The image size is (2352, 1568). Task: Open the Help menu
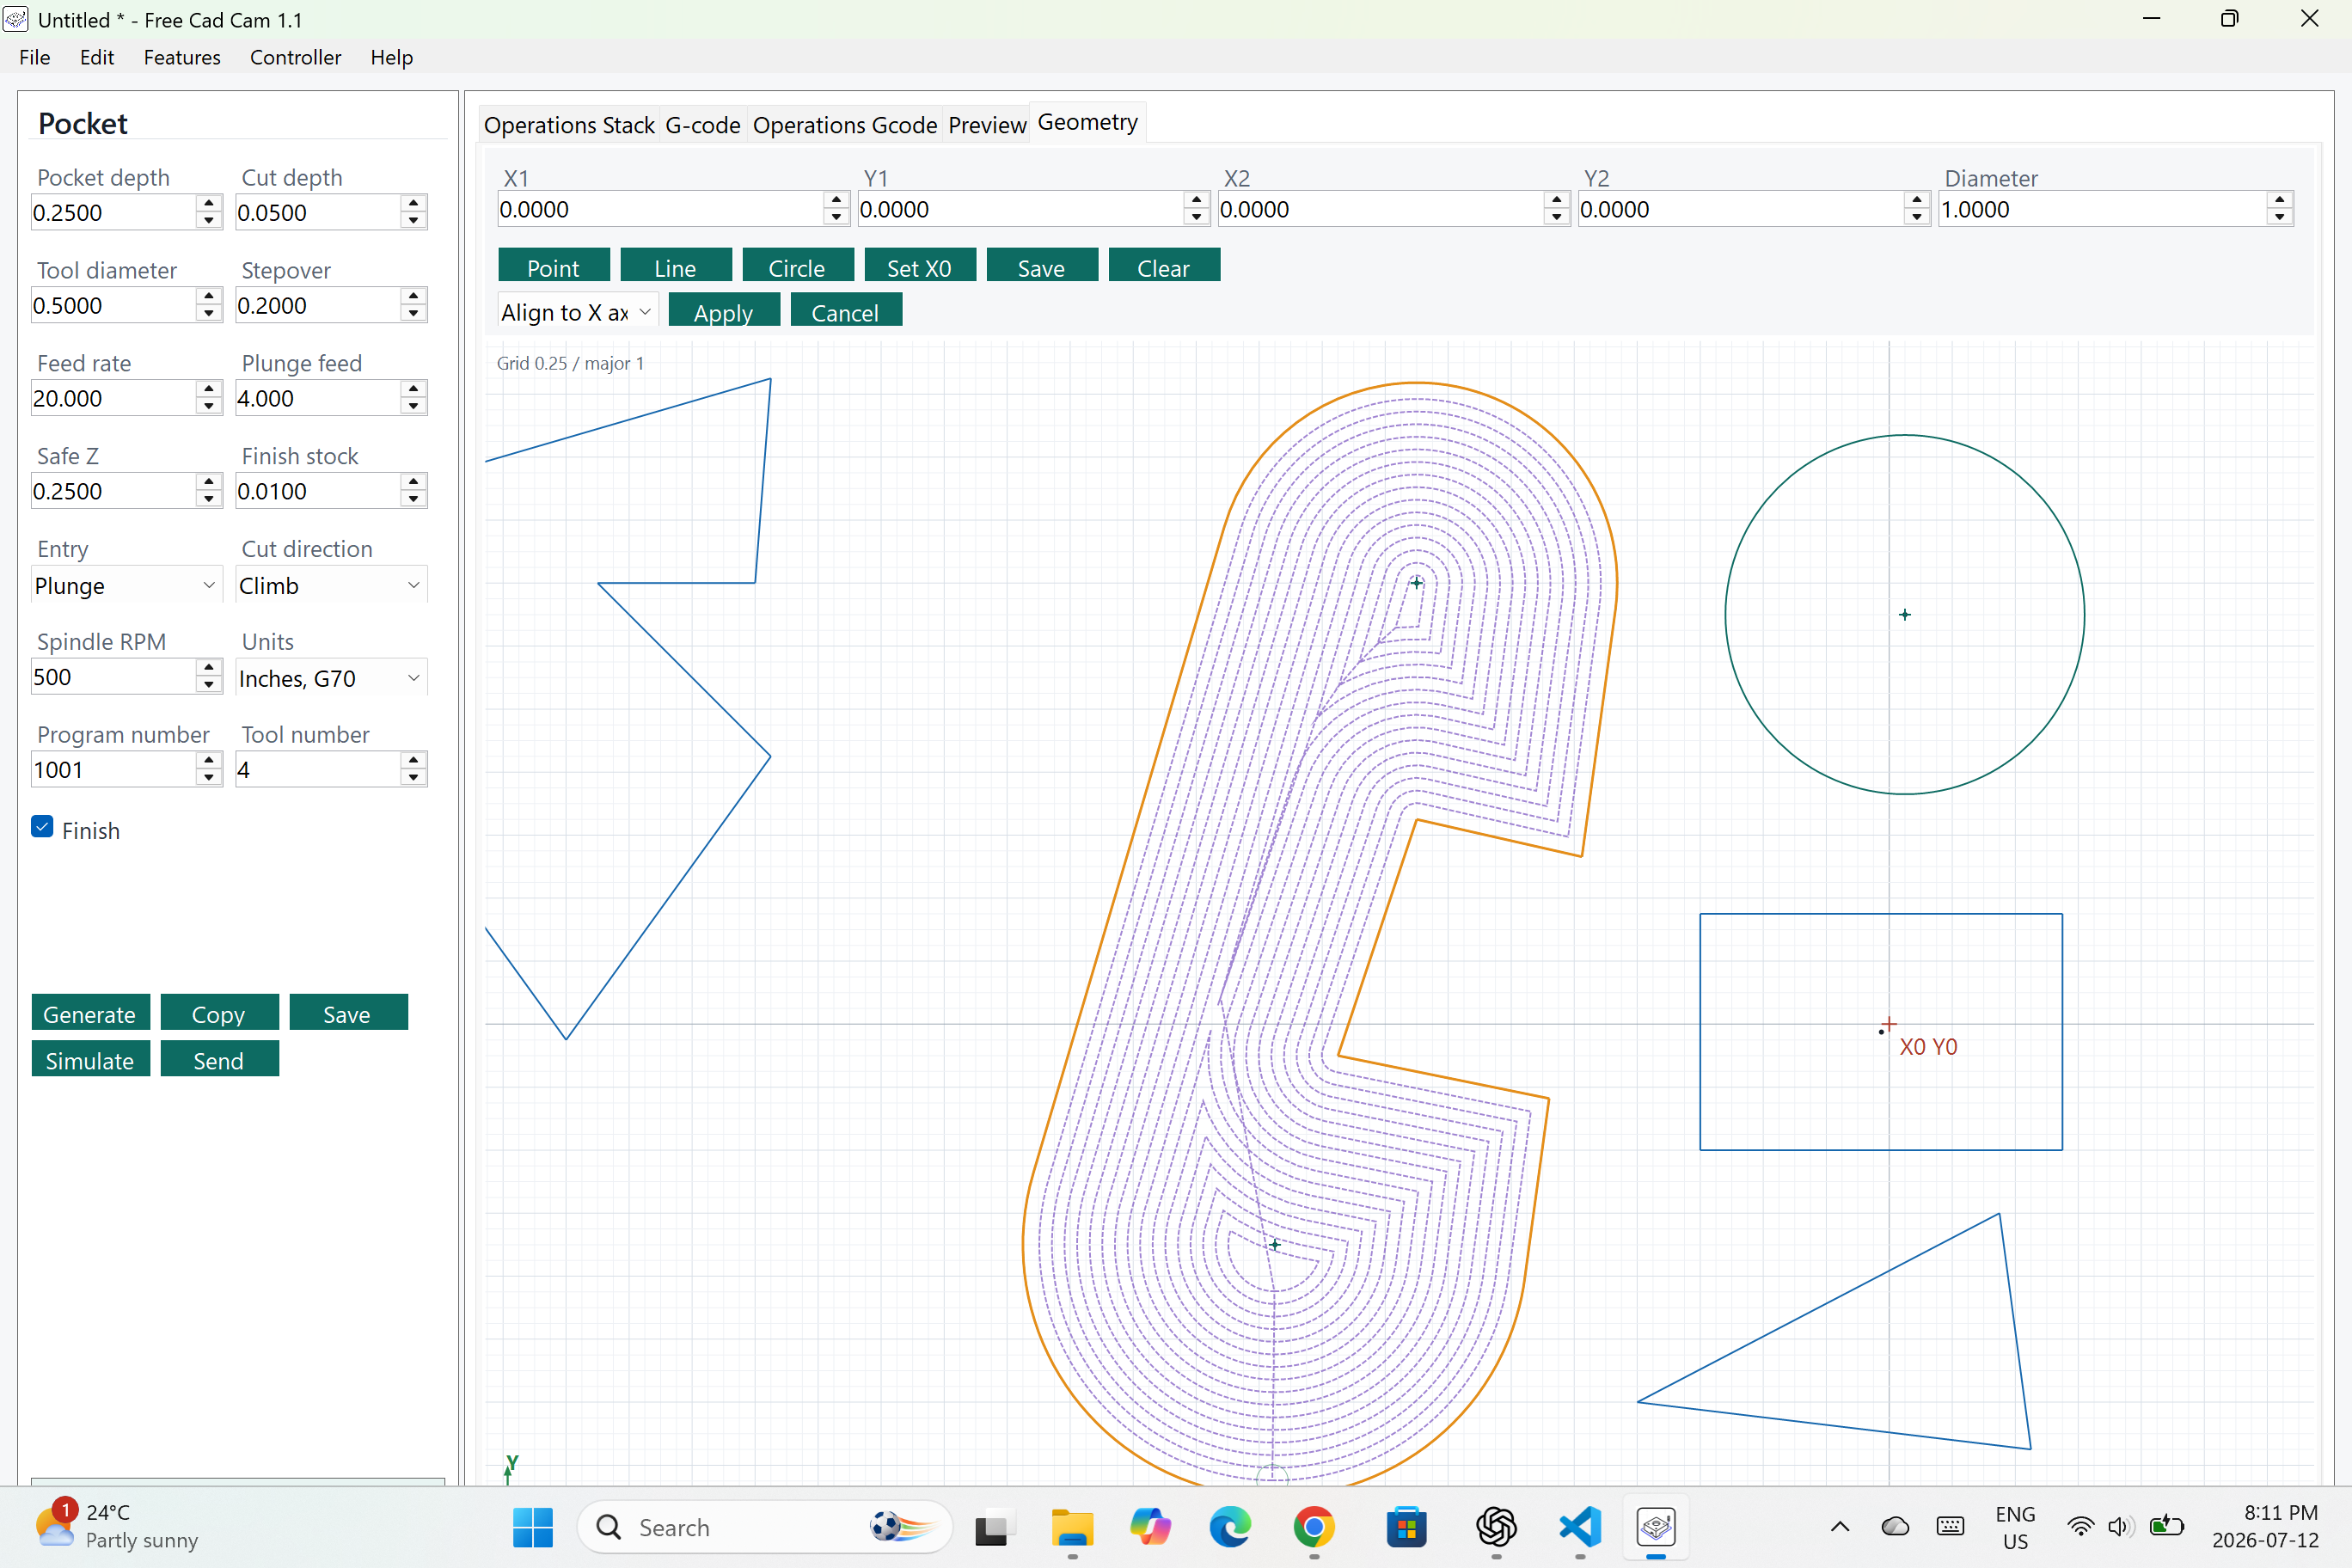click(391, 57)
